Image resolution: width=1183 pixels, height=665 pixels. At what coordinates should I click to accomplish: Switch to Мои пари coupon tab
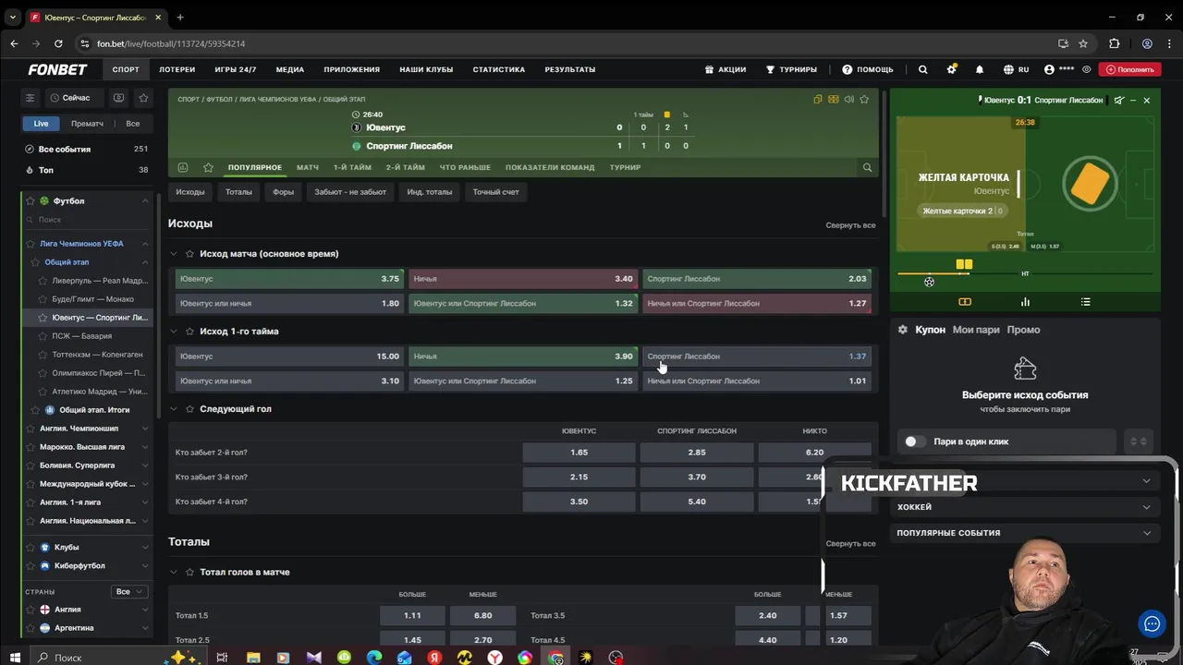(x=976, y=330)
